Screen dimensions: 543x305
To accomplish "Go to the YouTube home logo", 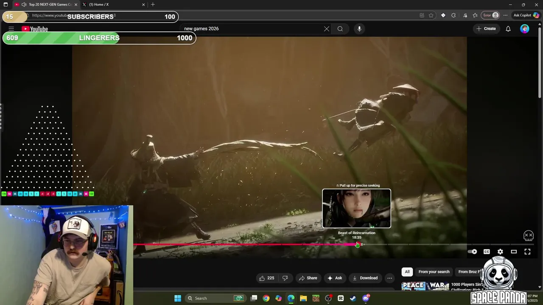I will [x=35, y=29].
